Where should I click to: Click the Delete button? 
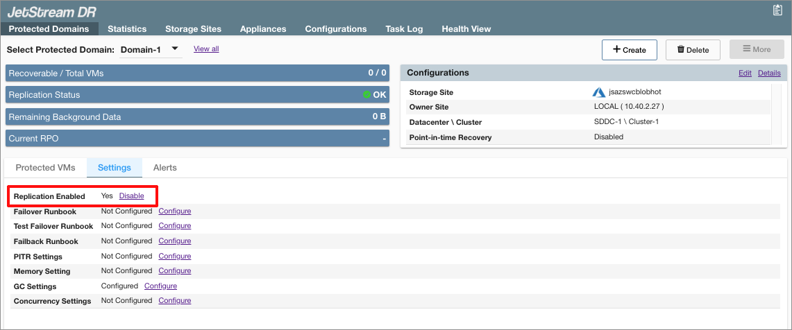693,50
